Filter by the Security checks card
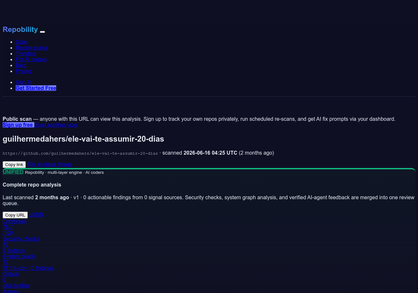The height and width of the screenshot is (293, 418). 21,244
